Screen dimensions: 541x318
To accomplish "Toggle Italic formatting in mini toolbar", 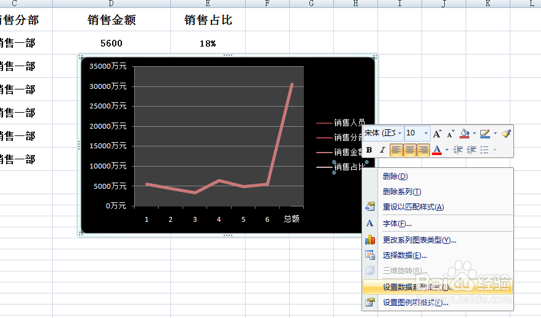I will [x=382, y=150].
